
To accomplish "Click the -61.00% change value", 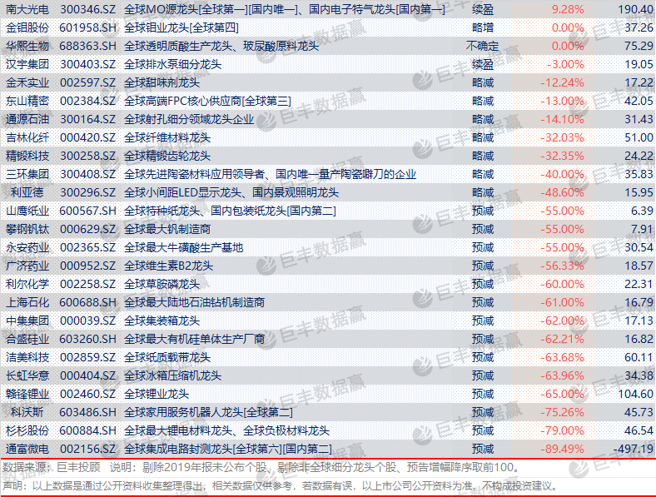I will (x=562, y=302).
